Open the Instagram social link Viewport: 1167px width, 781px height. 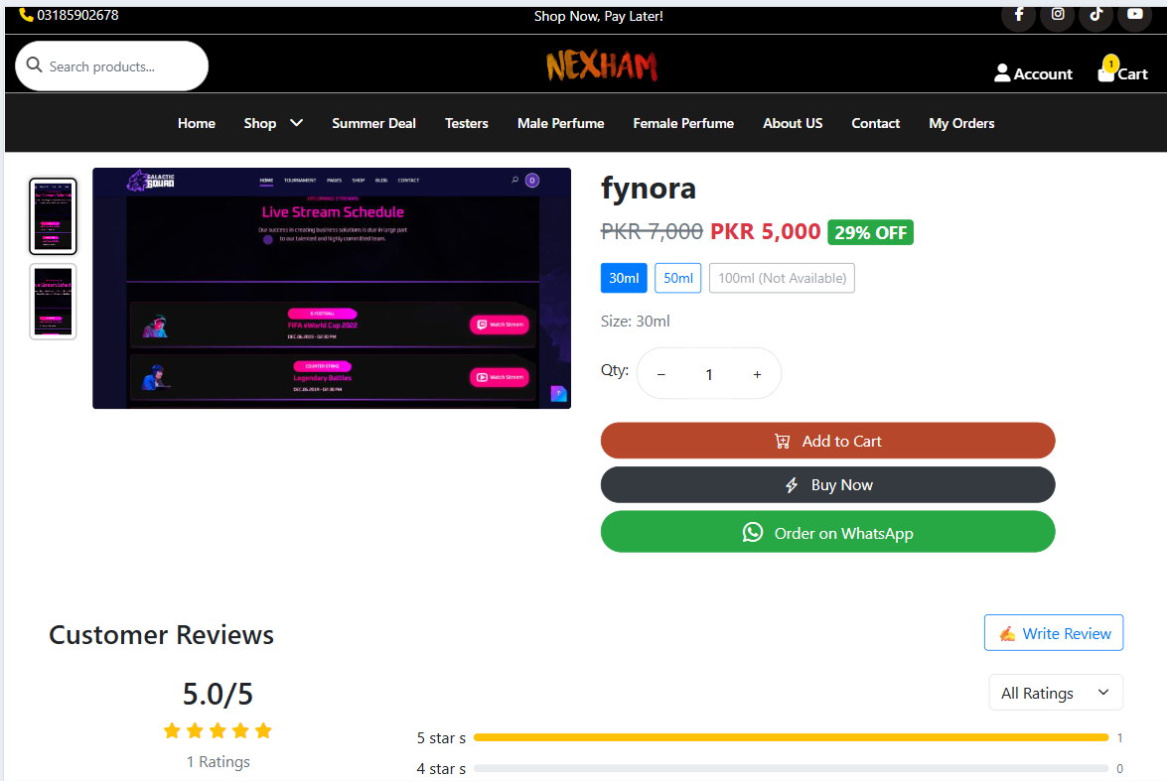pos(1057,14)
